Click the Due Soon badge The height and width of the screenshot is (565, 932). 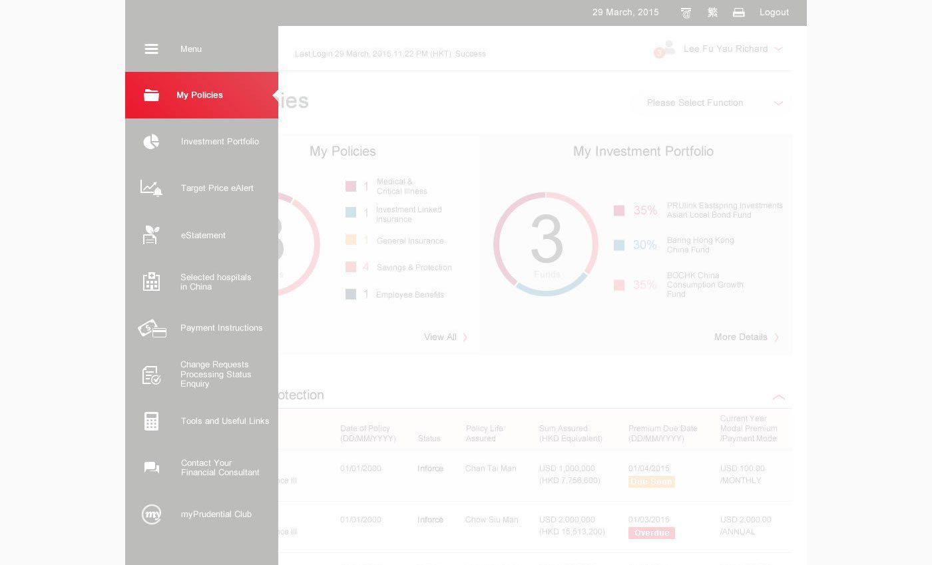pos(652,482)
